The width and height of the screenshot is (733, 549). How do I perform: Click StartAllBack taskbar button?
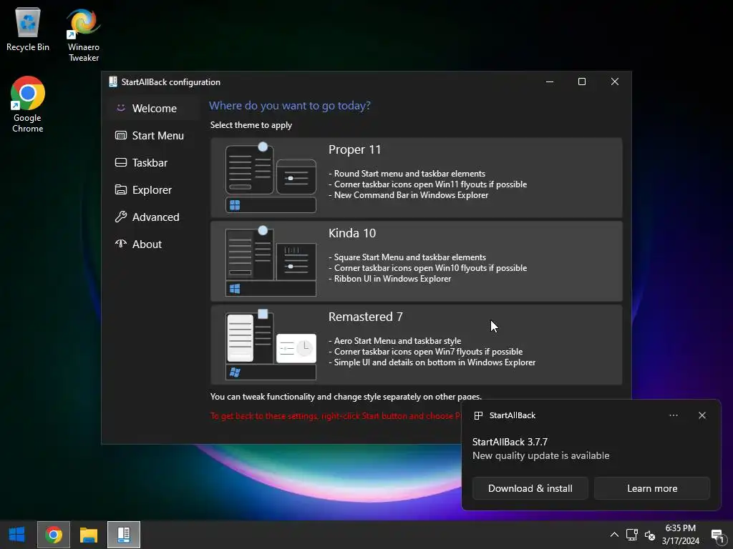coord(123,535)
